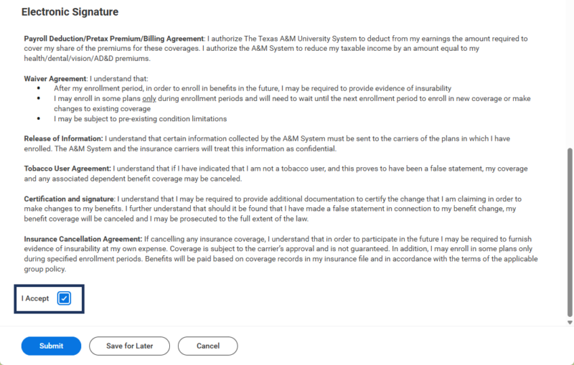
Task: Click the Waiver Agreement bold heading
Action: pos(55,79)
